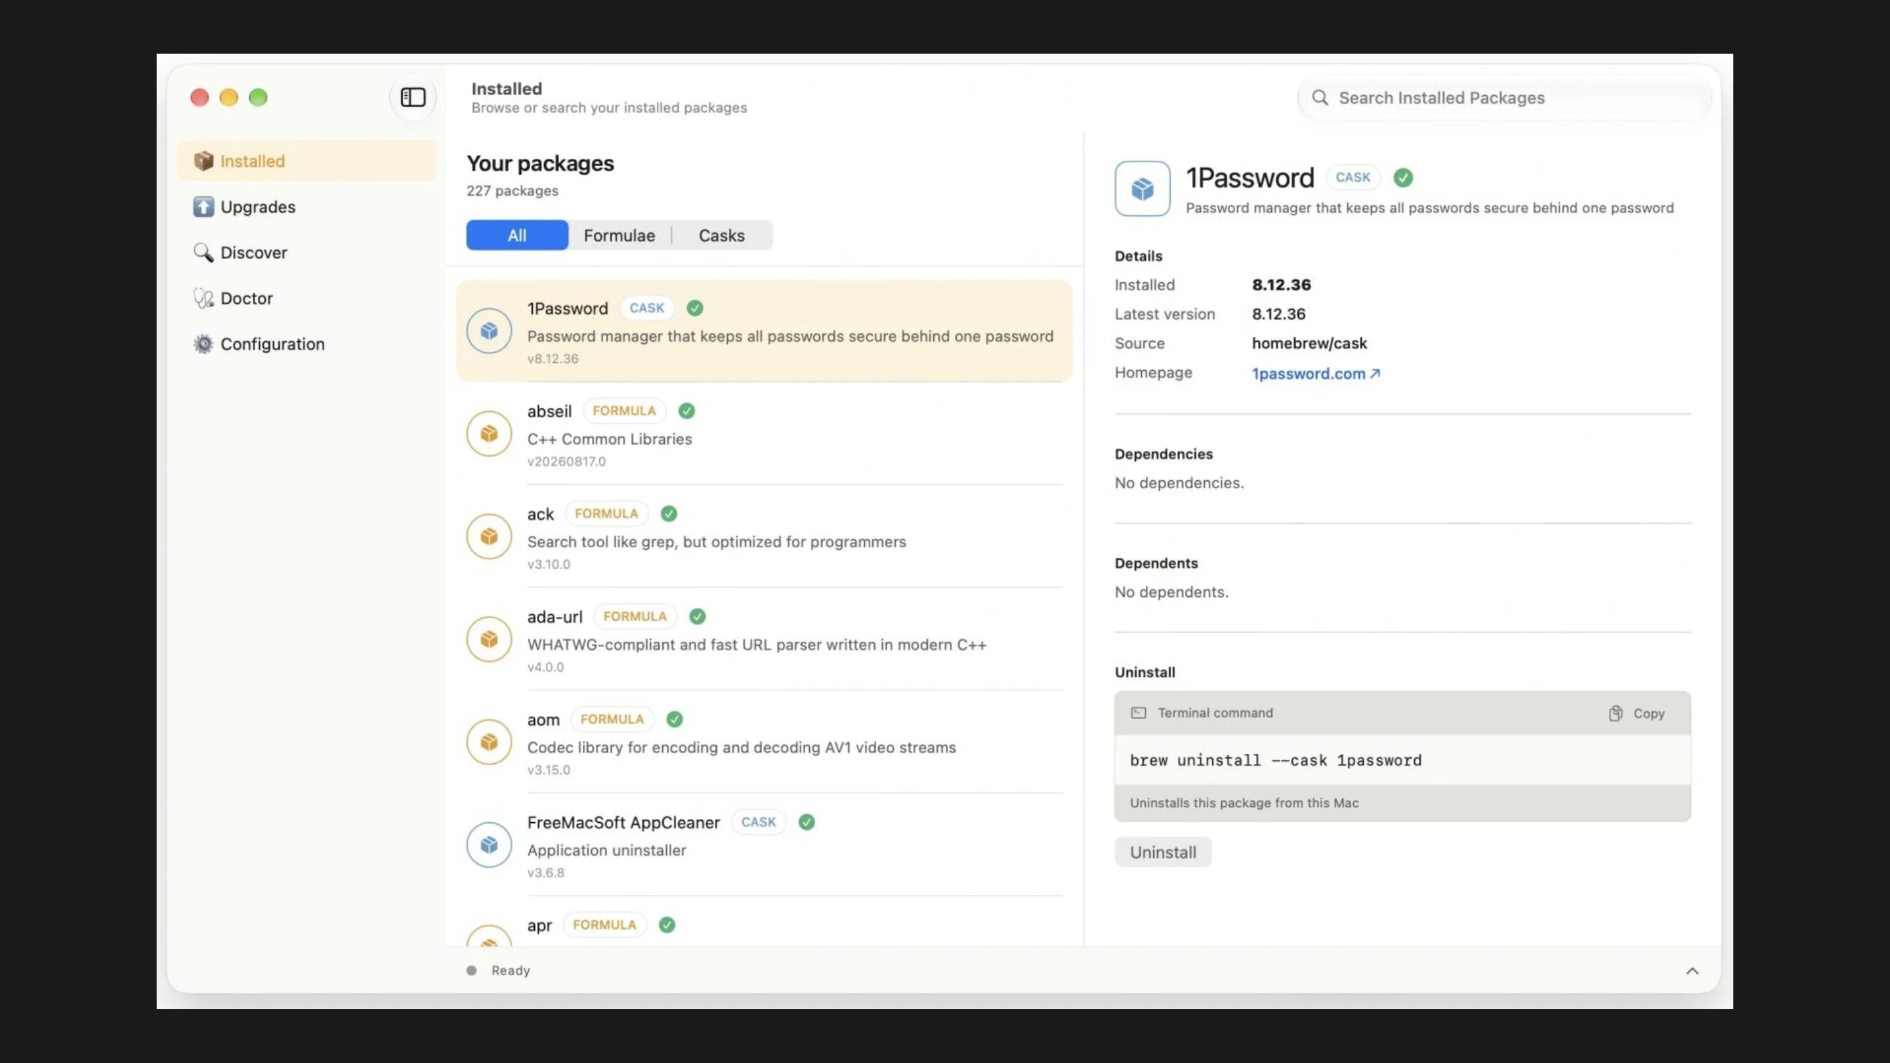This screenshot has width=1890, height=1063.
Task: Click the "v3.10.0" version under ack
Action: tap(549, 564)
